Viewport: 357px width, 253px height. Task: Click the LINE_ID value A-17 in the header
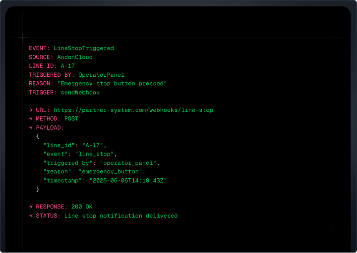(68, 66)
